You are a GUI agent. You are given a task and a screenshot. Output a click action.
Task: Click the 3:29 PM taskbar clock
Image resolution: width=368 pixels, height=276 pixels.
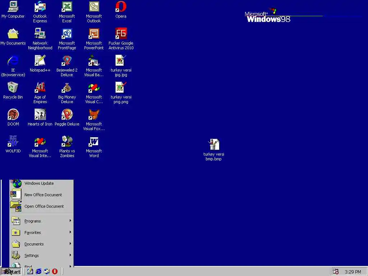[353, 272]
